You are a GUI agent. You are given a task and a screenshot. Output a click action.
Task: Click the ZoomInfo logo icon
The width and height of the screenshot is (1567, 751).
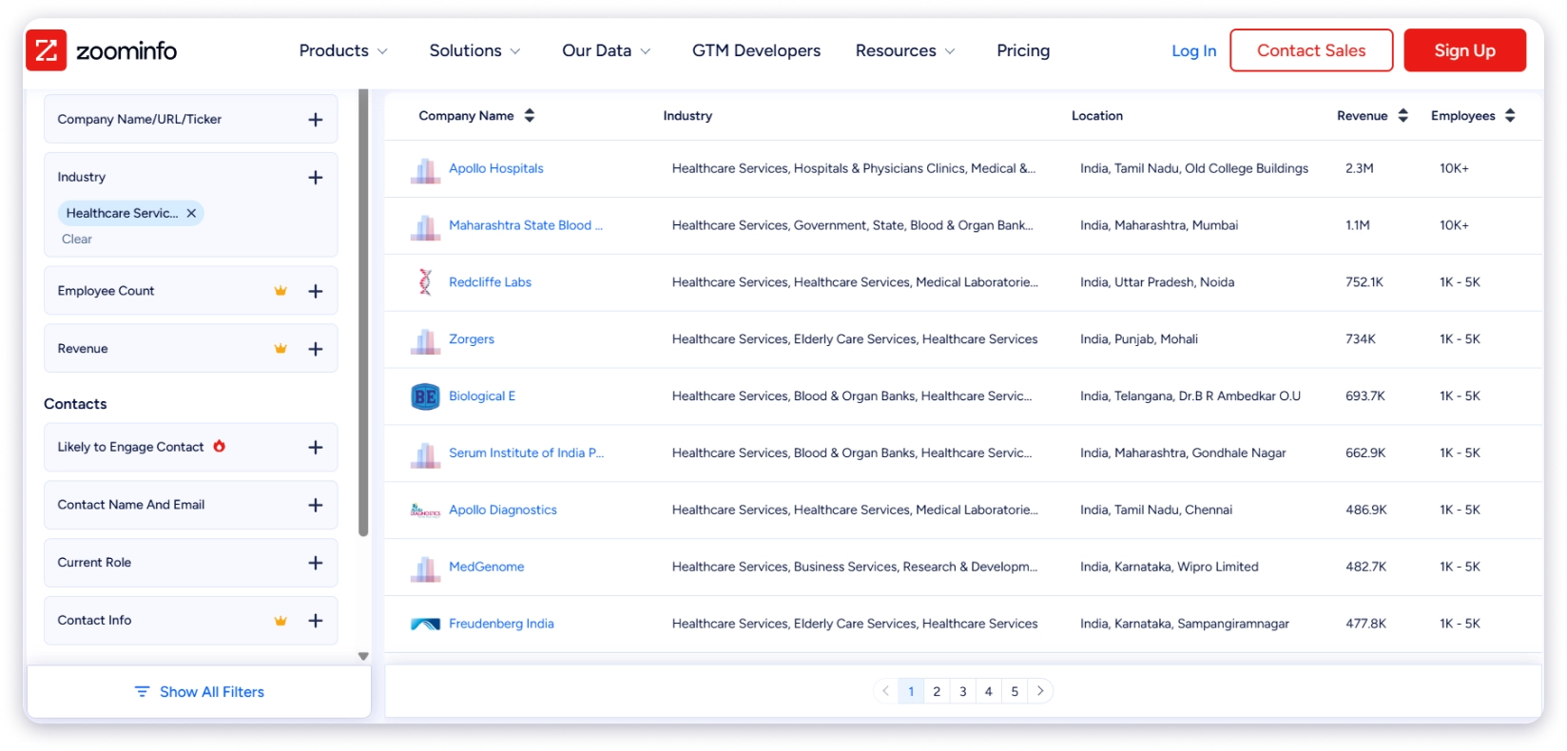46,50
